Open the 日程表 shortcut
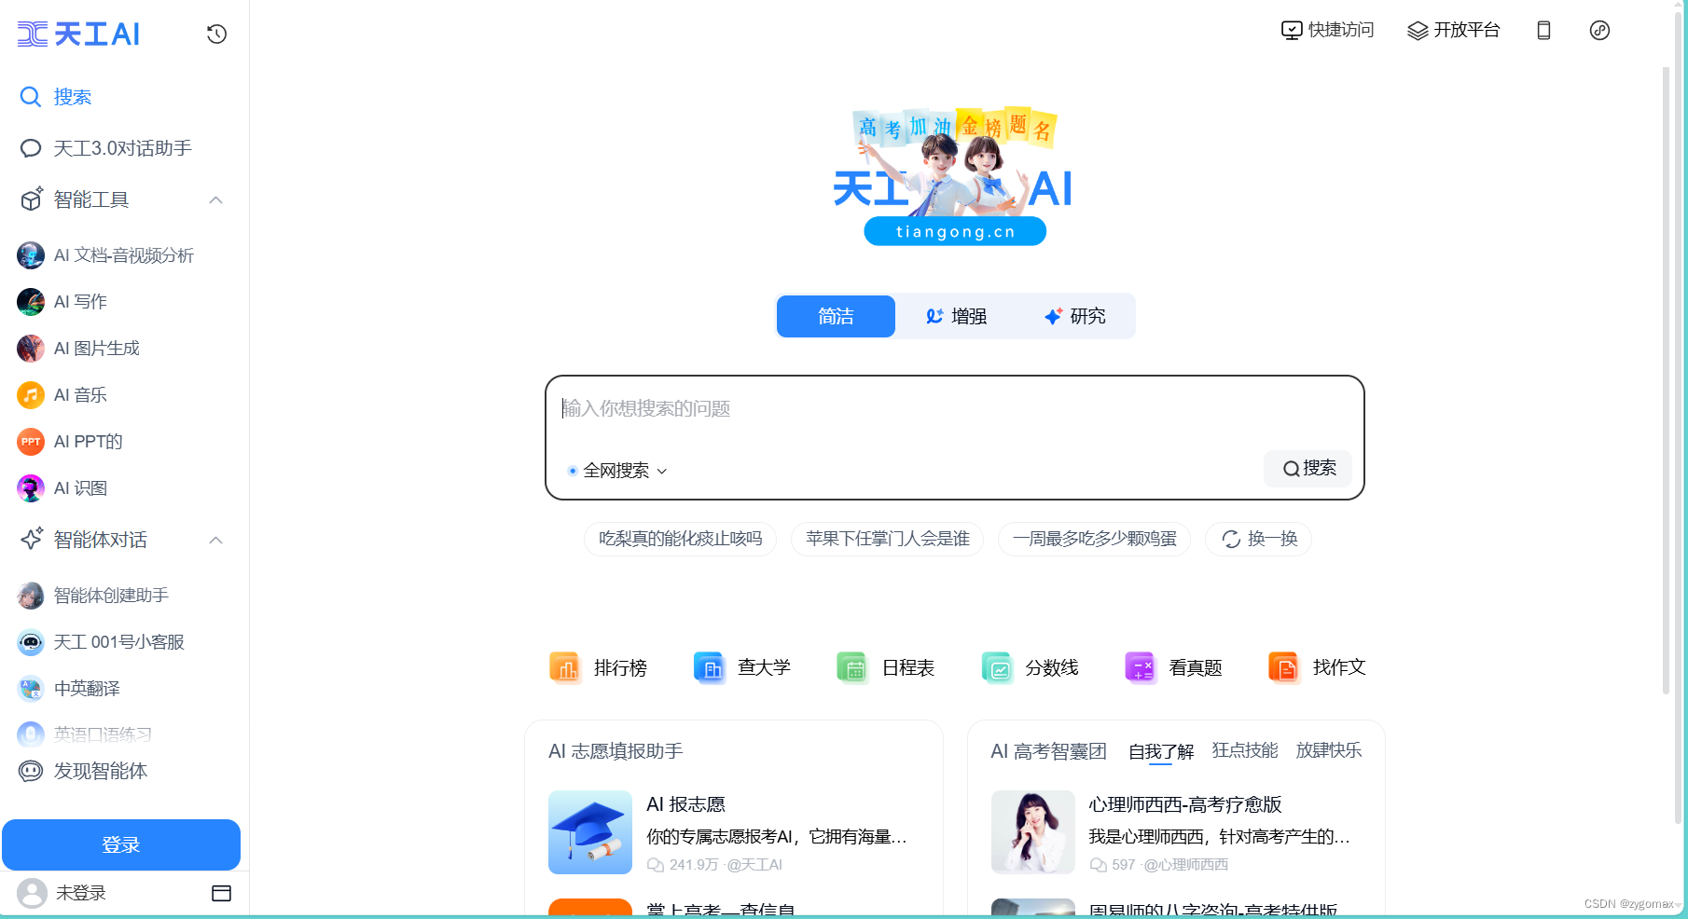1688x919 pixels. pyautogui.click(x=886, y=668)
